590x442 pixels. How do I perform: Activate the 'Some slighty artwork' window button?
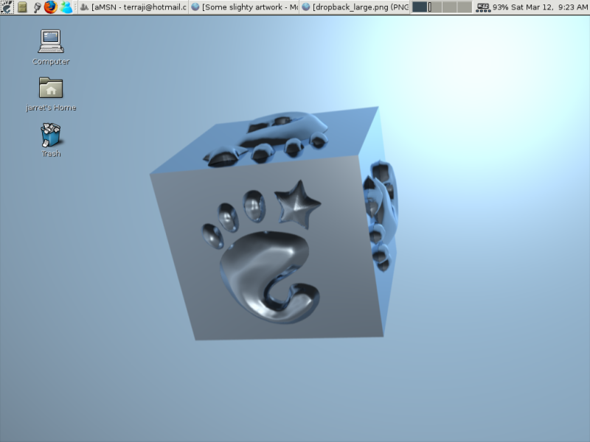pyautogui.click(x=244, y=7)
